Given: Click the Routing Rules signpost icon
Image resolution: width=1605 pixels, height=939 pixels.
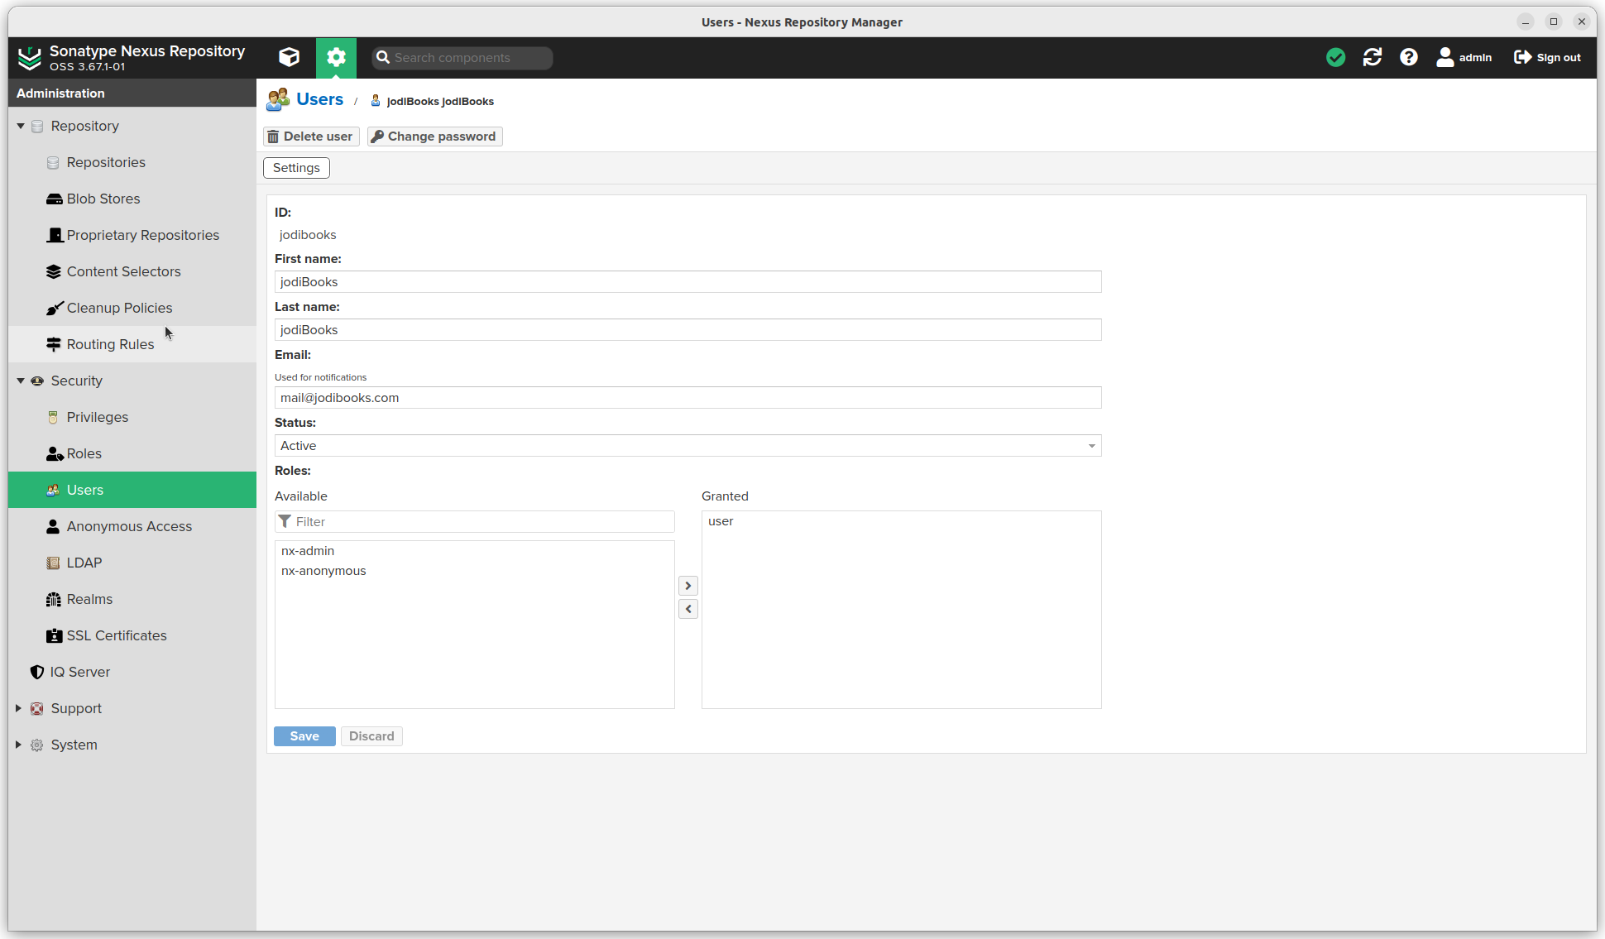Looking at the screenshot, I should pyautogui.click(x=54, y=344).
